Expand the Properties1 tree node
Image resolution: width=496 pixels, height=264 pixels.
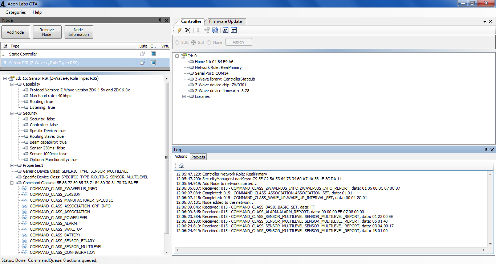pos(12,165)
